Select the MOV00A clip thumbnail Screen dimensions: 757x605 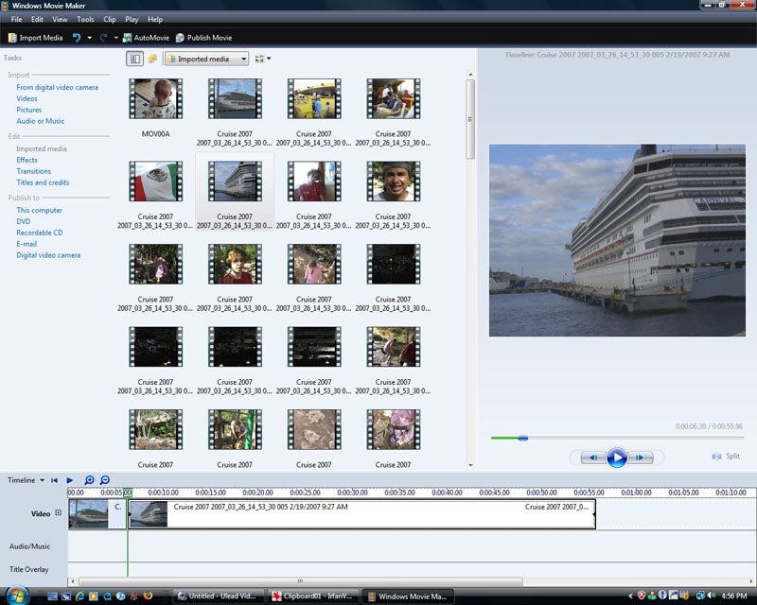pyautogui.click(x=155, y=99)
